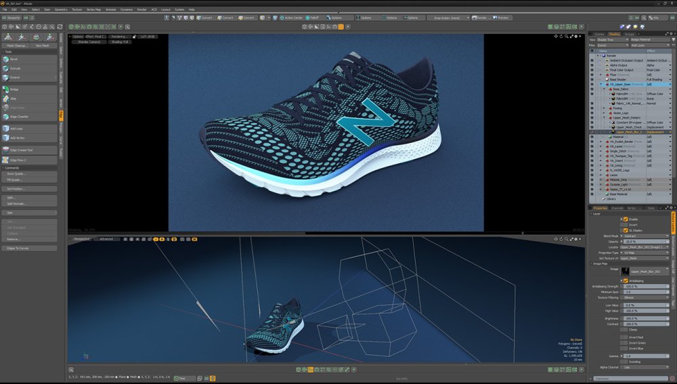Toggle the Antialiasing checkbox
Viewport: 677px width, 384px height.
point(626,281)
